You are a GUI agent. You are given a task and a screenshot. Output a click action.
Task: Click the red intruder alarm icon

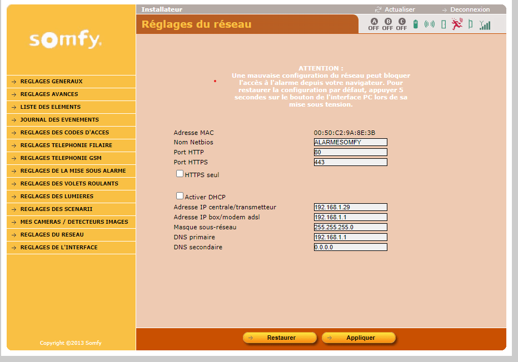457,24
